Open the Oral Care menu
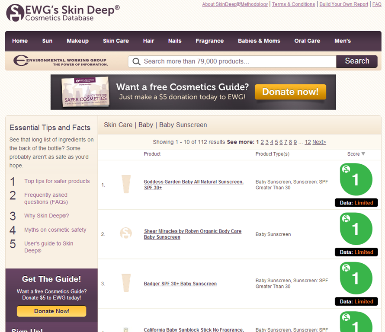This screenshot has width=385, height=332. pos(307,41)
